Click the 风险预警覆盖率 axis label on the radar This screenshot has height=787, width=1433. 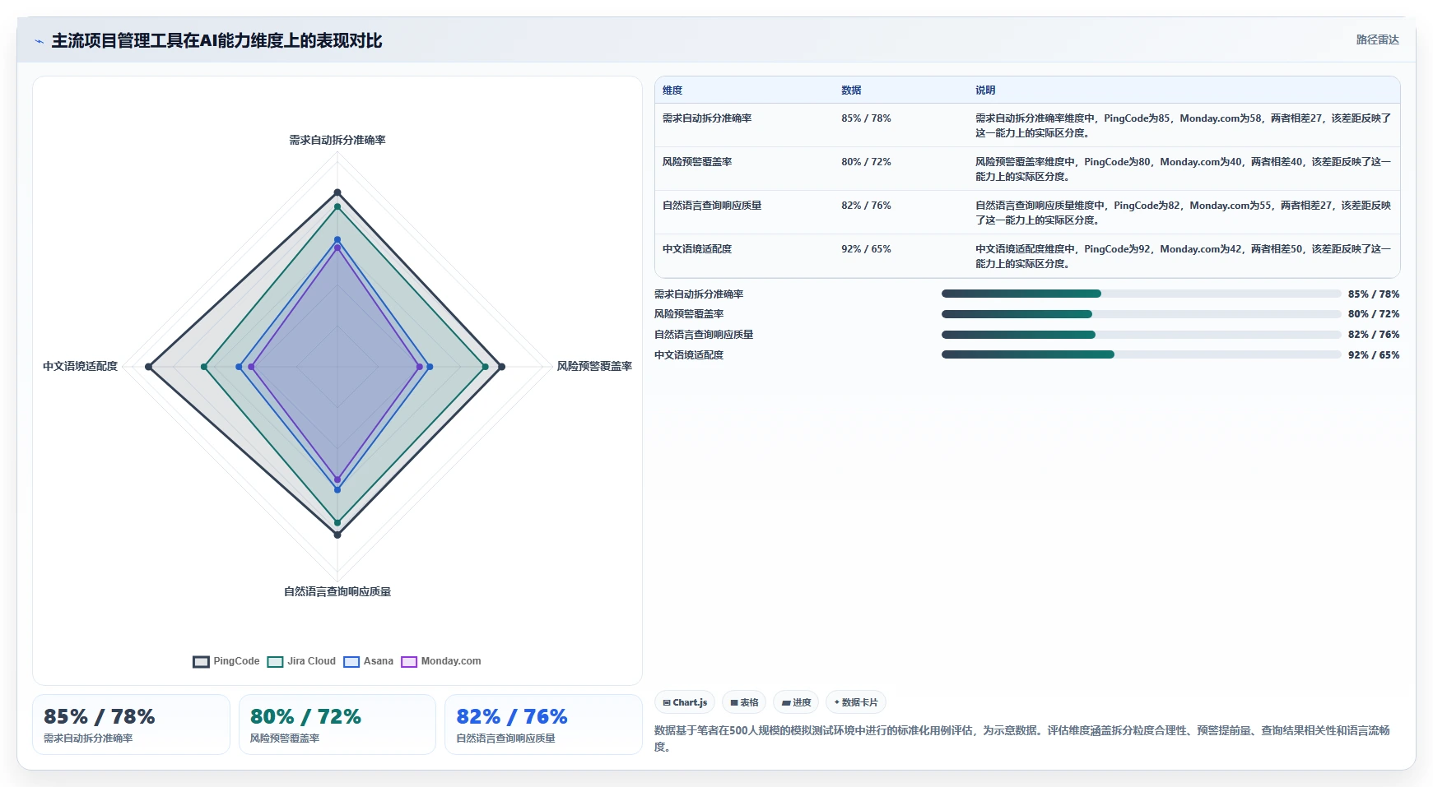(594, 366)
